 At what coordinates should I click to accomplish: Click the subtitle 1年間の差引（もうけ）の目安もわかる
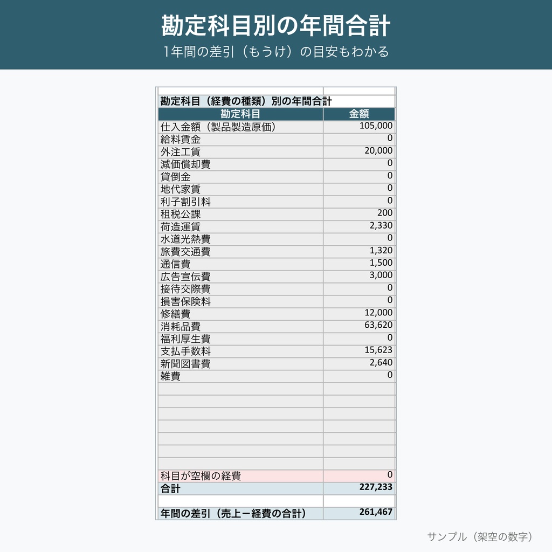[x=276, y=52]
